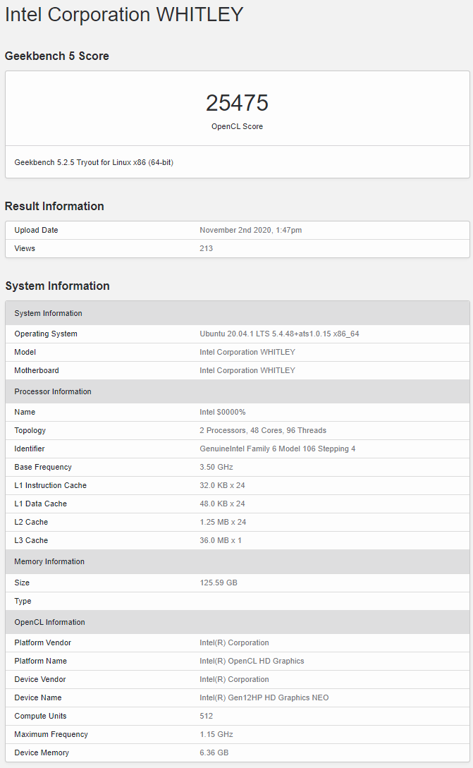Viewport: 473px width, 768px height.
Task: Select the 'Ubuntu 20.04.1 LTS 5.4.48+ats1.0.15 x86_64' value
Action: point(280,334)
